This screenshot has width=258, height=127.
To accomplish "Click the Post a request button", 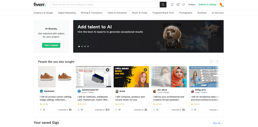I will click(51, 45).
